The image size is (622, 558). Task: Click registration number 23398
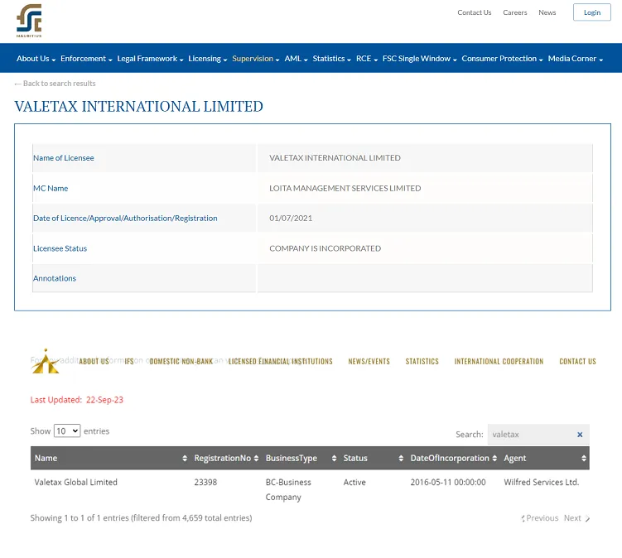[x=205, y=483]
